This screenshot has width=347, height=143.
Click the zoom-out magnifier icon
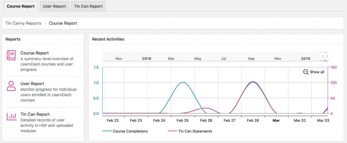click(x=306, y=72)
